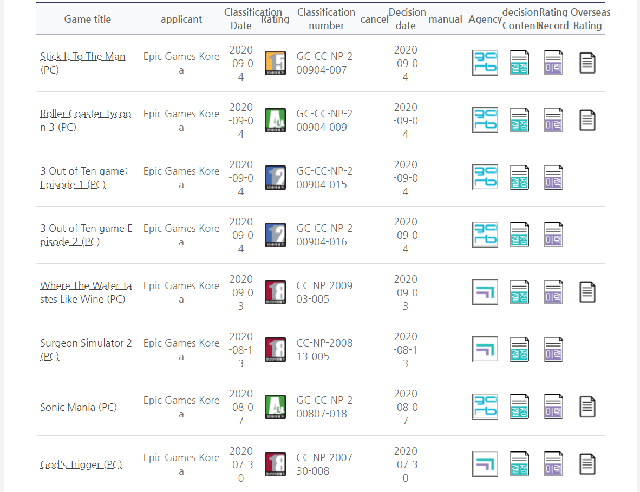Open rating record icon for Surgeon Simulator 2
The width and height of the screenshot is (640, 492).
click(x=553, y=350)
